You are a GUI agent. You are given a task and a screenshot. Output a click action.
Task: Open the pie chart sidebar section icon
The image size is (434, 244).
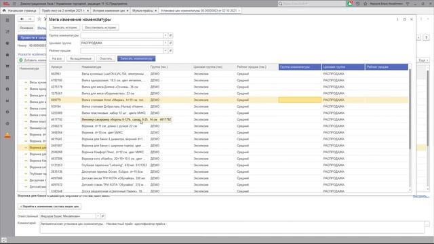tap(7, 43)
